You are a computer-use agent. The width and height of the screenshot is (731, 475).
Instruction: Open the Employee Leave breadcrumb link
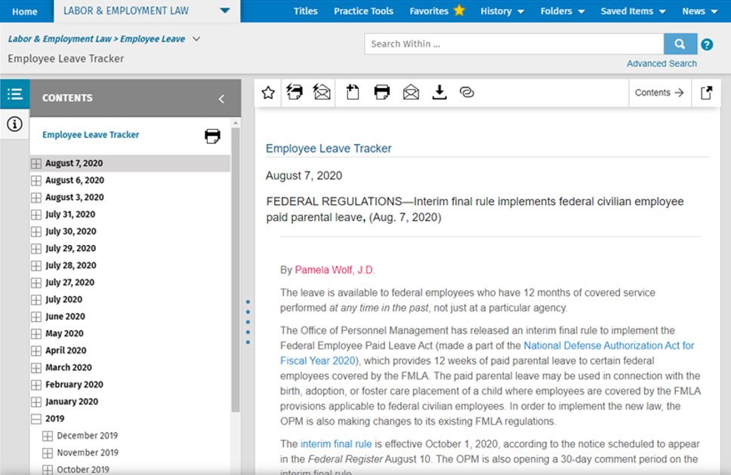[153, 39]
